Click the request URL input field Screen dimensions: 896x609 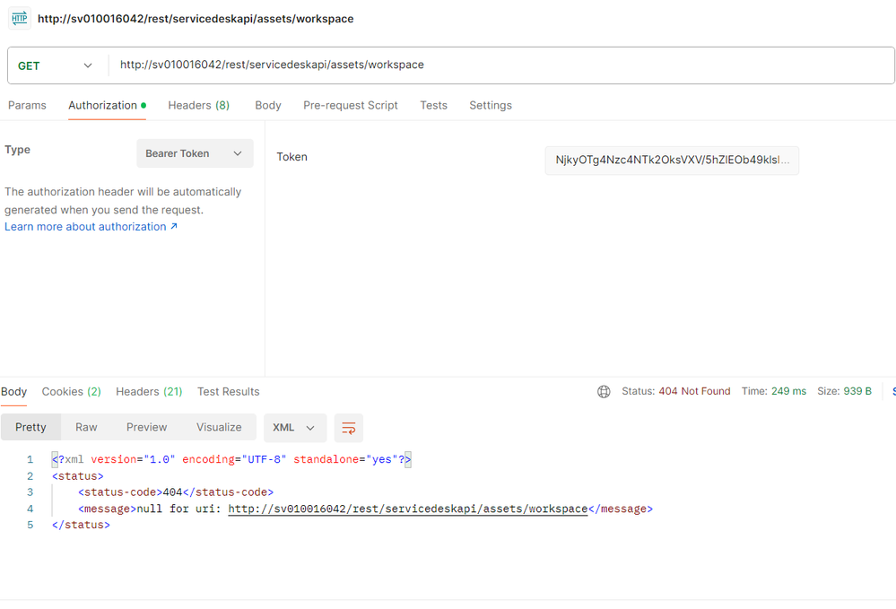tap(501, 65)
